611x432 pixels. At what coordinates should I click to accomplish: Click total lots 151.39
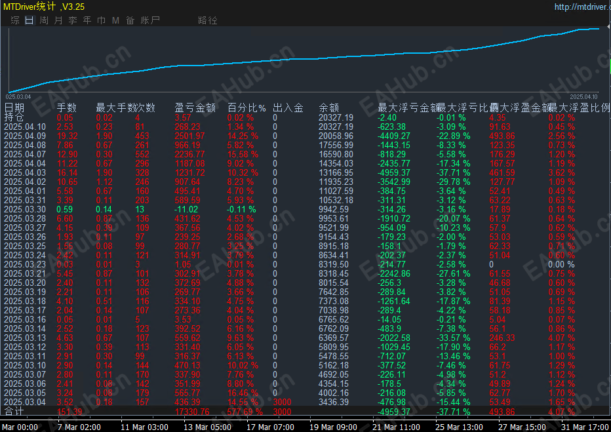(x=69, y=412)
